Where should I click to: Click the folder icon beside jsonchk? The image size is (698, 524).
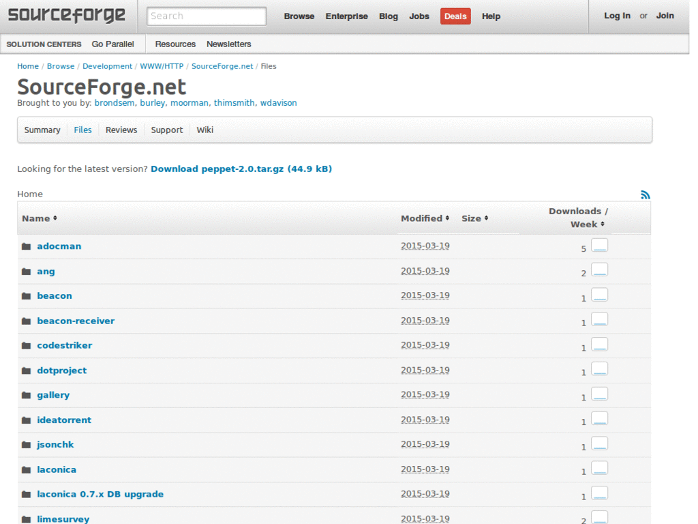point(27,445)
